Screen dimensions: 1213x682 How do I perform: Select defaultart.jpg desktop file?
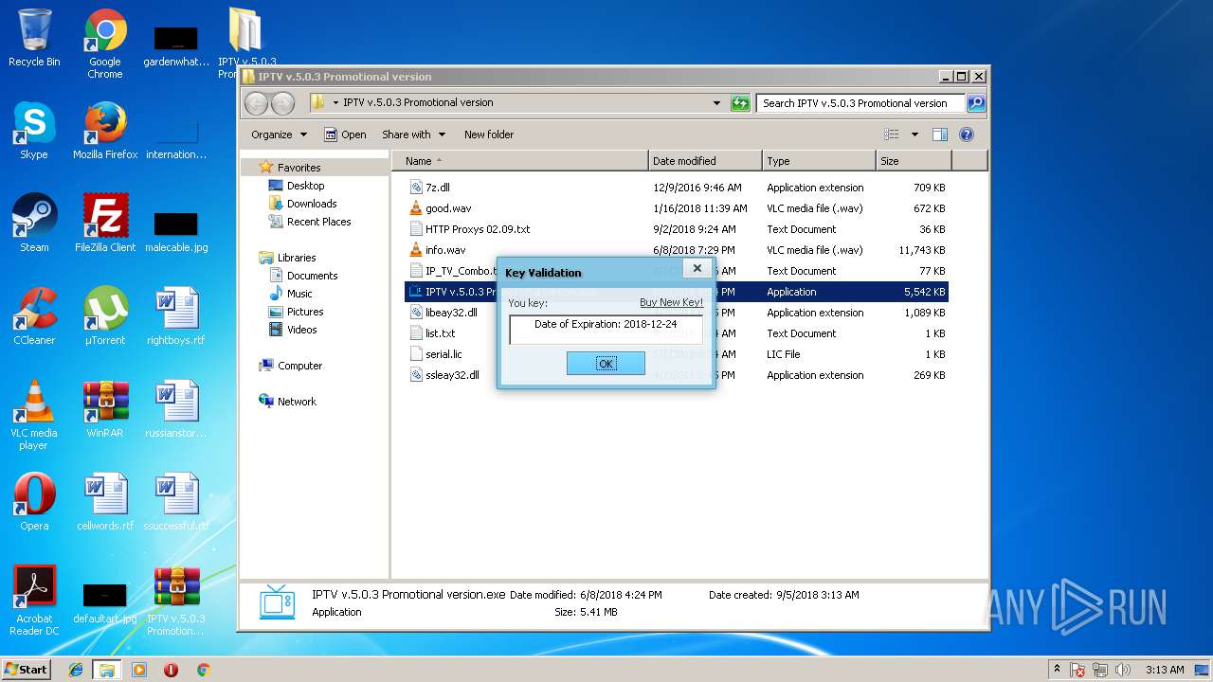point(105,601)
